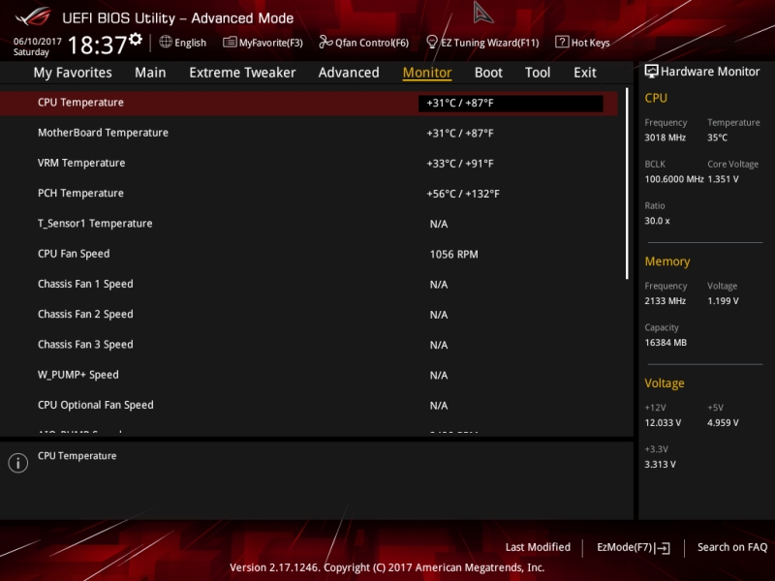Click the 16384 MB capacity value
The height and width of the screenshot is (581, 775).
point(666,343)
